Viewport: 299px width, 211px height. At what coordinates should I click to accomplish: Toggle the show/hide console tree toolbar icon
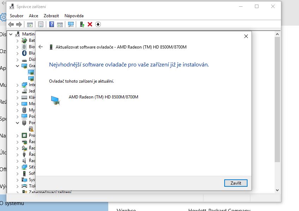pos(30,24)
